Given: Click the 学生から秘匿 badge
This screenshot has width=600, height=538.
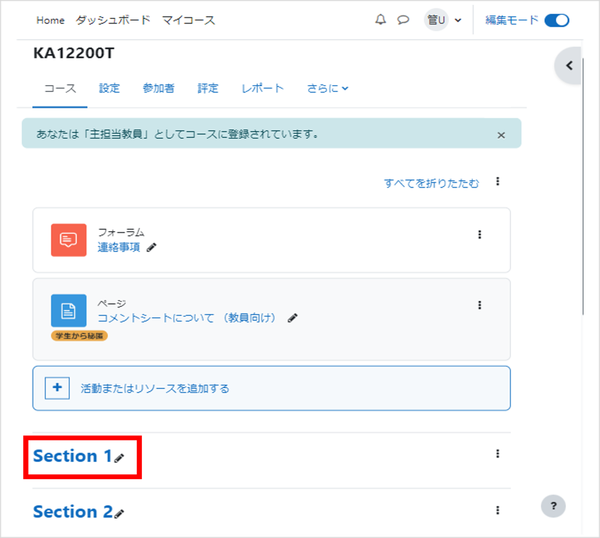Looking at the screenshot, I should point(79,336).
